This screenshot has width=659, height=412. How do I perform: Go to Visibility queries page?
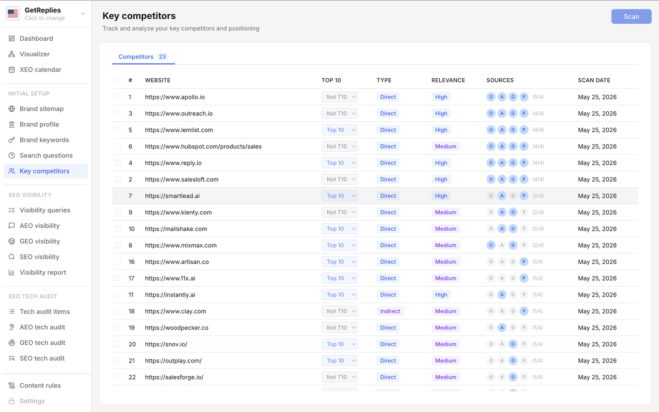click(x=46, y=210)
